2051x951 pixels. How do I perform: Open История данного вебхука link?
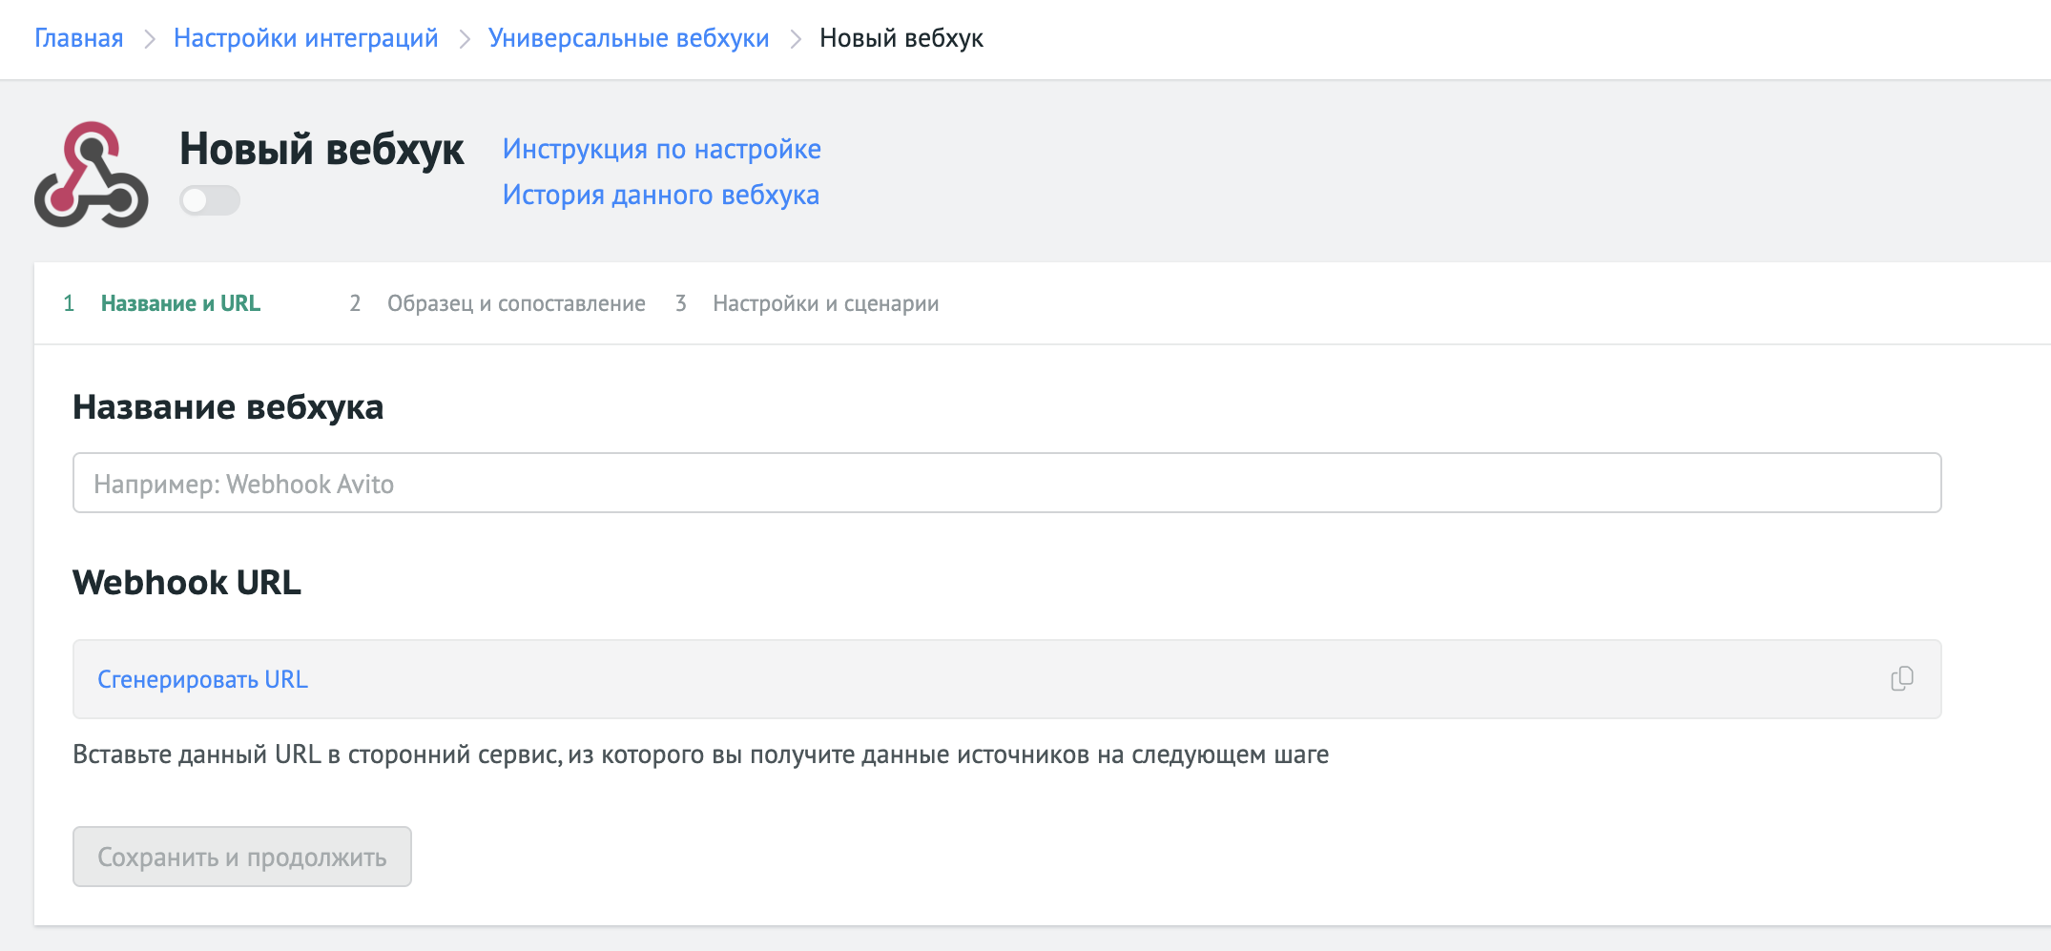pos(661,195)
